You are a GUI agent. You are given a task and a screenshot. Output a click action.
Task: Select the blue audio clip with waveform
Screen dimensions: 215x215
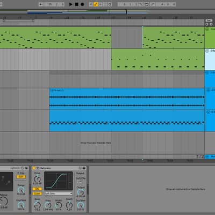(x=127, y=99)
